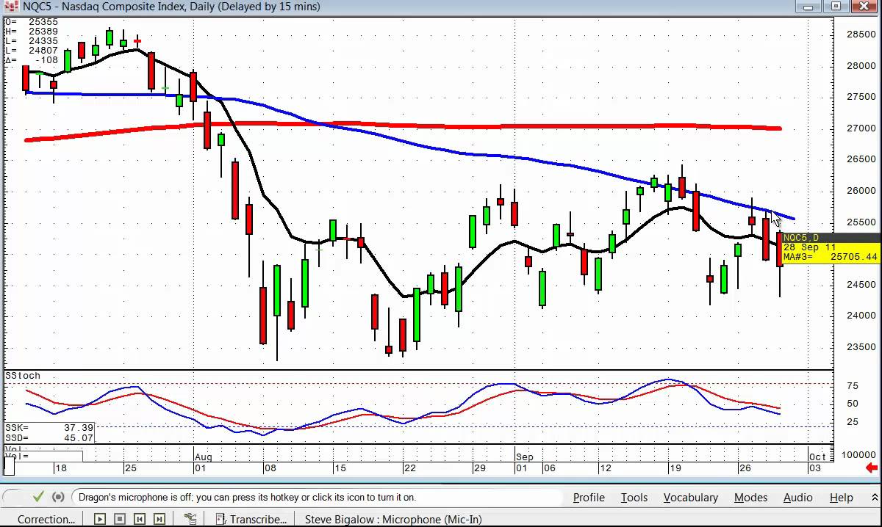Click the 28 Sep 11 date readout
Viewport: 882px width, 527px height.
(x=809, y=247)
